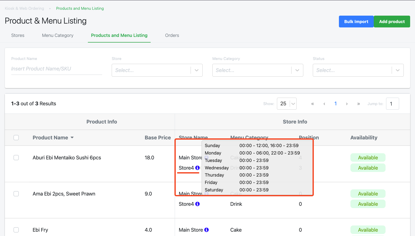Open the Show 25 page size dropdown

287,104
